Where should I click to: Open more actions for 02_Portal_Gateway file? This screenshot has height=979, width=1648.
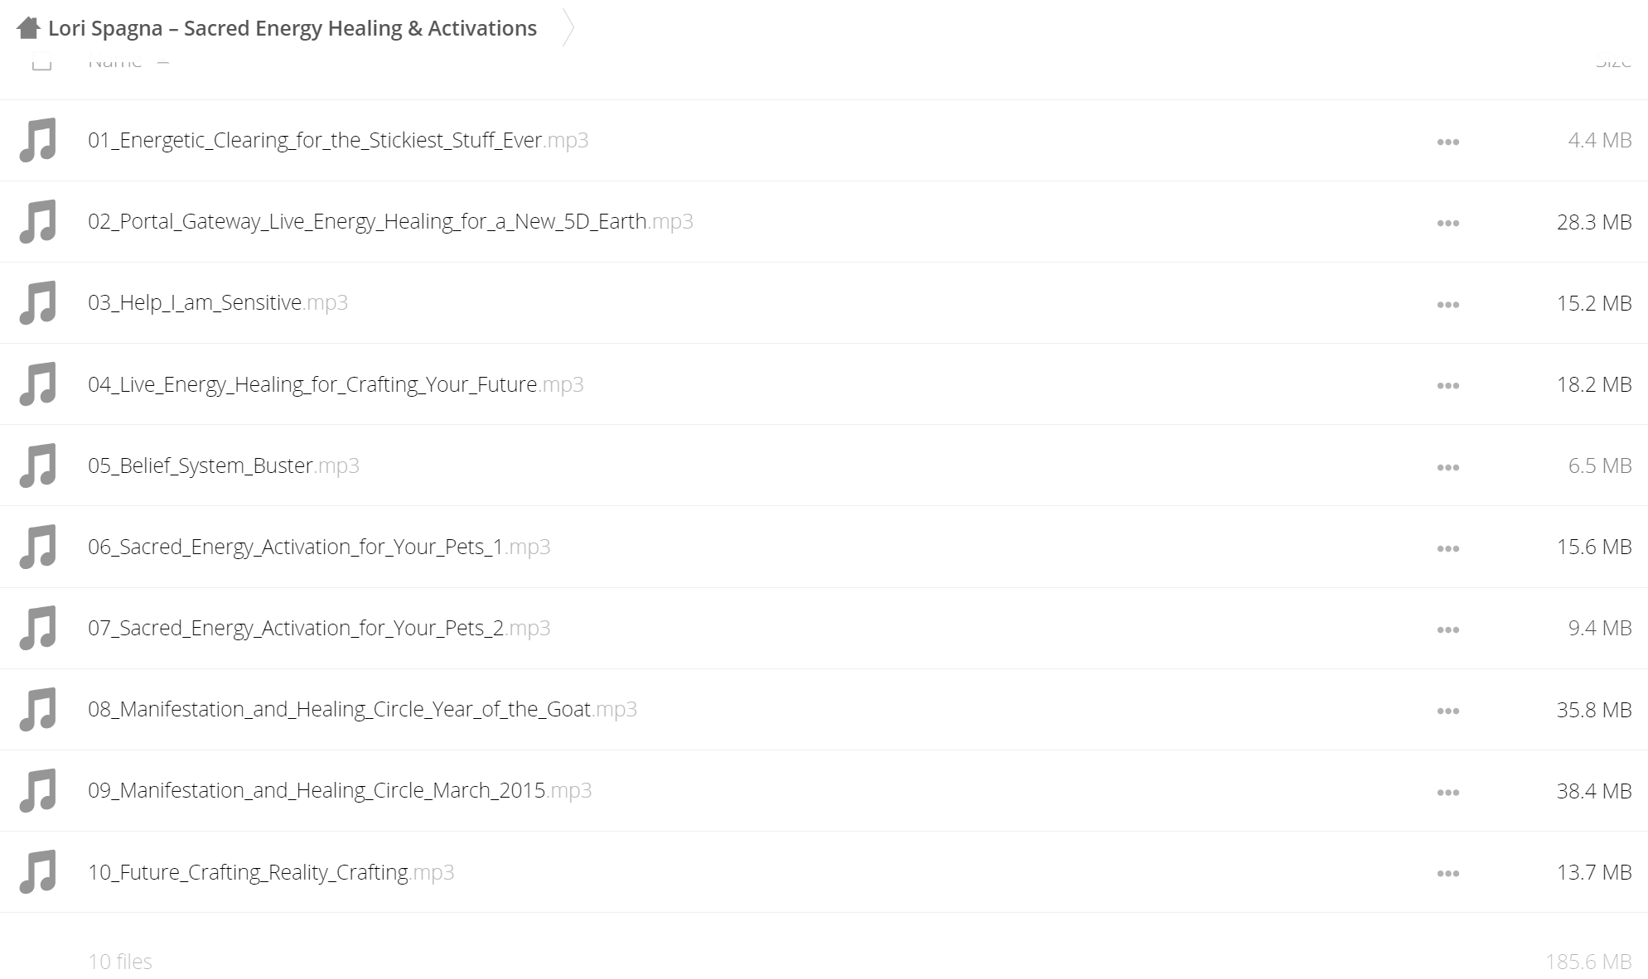click(x=1447, y=223)
